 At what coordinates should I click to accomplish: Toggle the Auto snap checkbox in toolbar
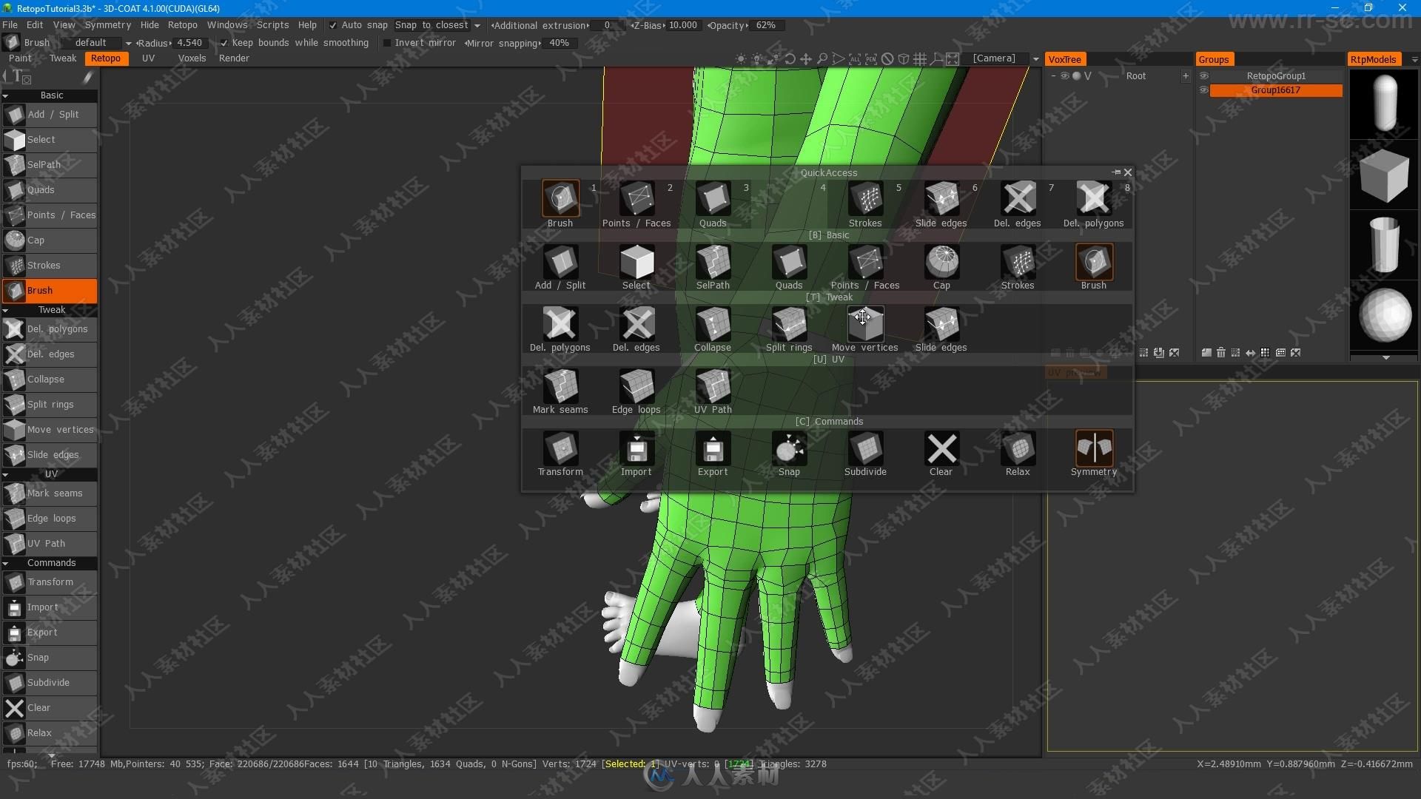pos(328,25)
